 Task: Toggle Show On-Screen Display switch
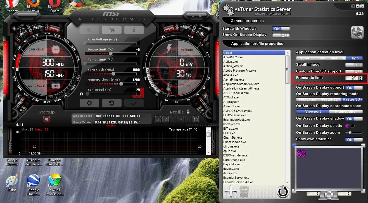click(281, 35)
